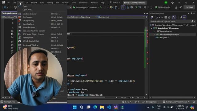
Task: Click the 0 / 0 push pull indicator
Action: [x=127, y=102]
